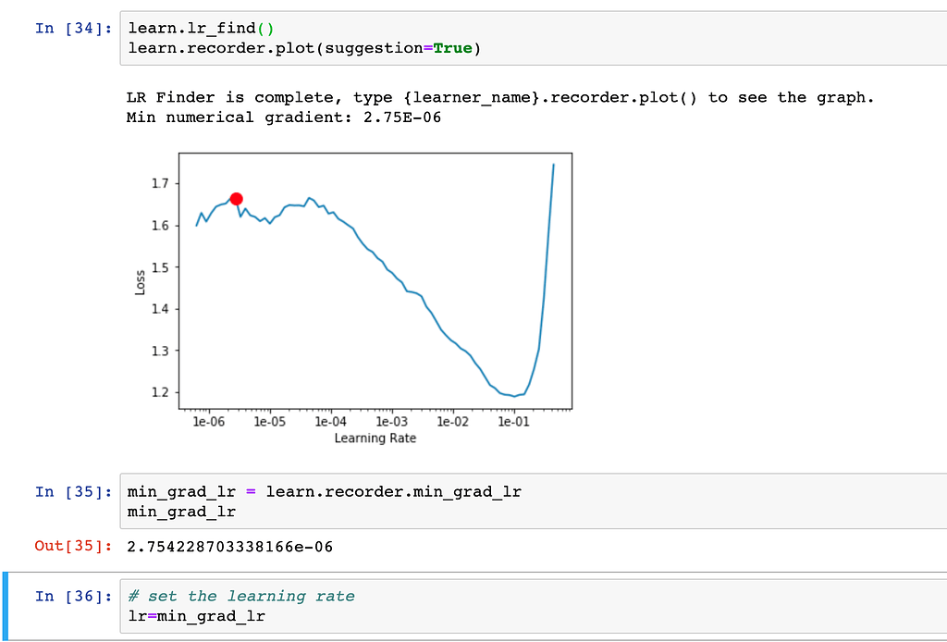
Task: Click the 1e-01 tick label
Action: 514,421
